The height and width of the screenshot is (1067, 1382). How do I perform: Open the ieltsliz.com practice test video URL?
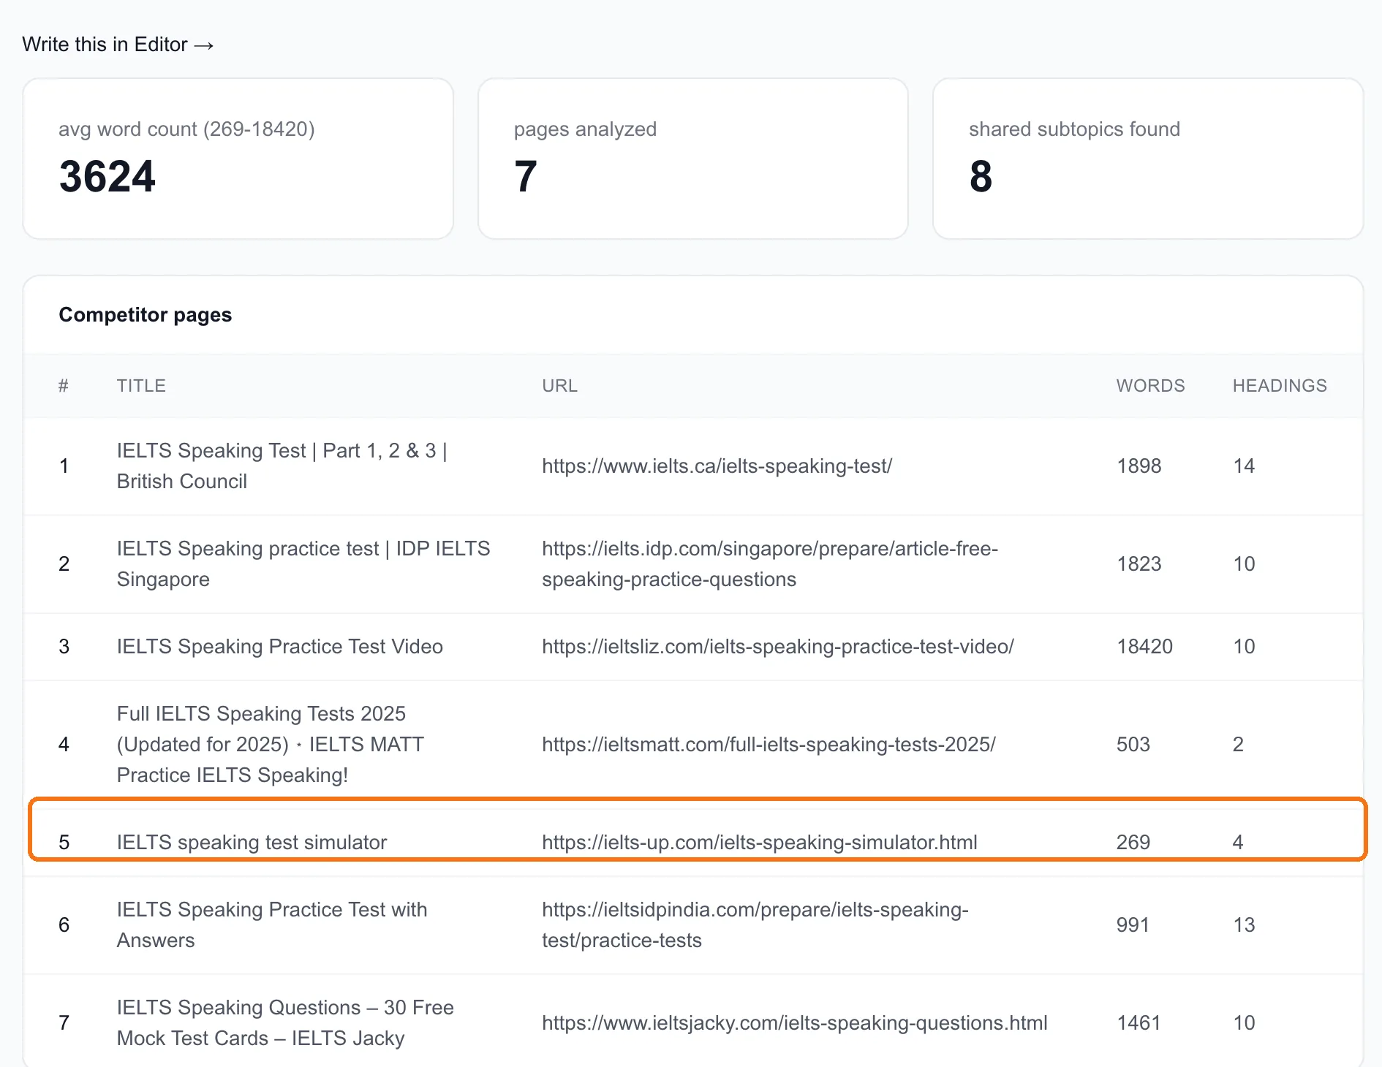pos(777,647)
